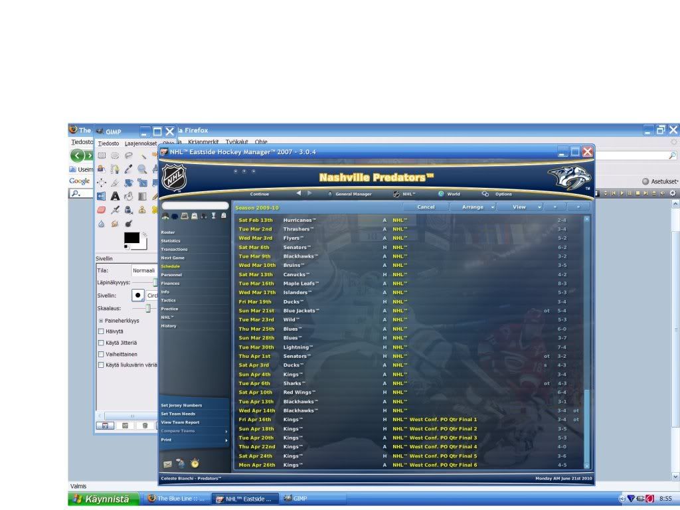Viewport: 680px width, 510px height.
Task: Open the General Manager menu
Action: tap(350, 194)
